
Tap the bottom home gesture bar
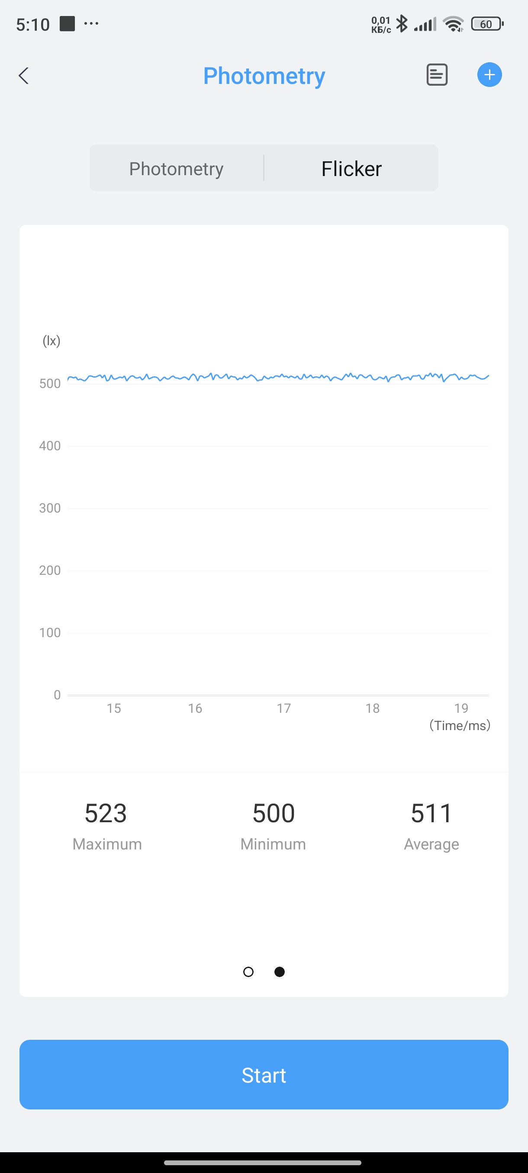point(263,1163)
